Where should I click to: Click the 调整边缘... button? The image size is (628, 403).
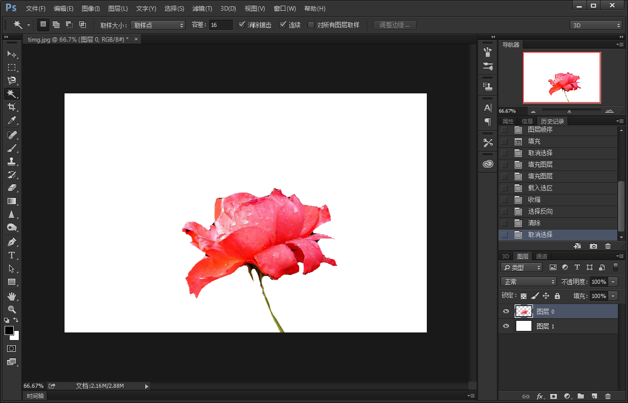point(394,25)
